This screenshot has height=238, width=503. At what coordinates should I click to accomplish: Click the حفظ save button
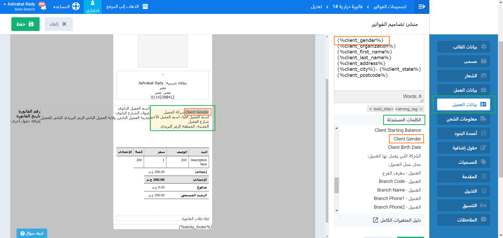click(25, 24)
